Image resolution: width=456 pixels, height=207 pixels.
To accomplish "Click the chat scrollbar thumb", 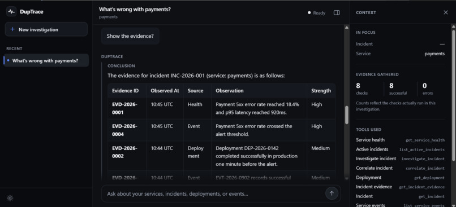I will coord(346,115).
